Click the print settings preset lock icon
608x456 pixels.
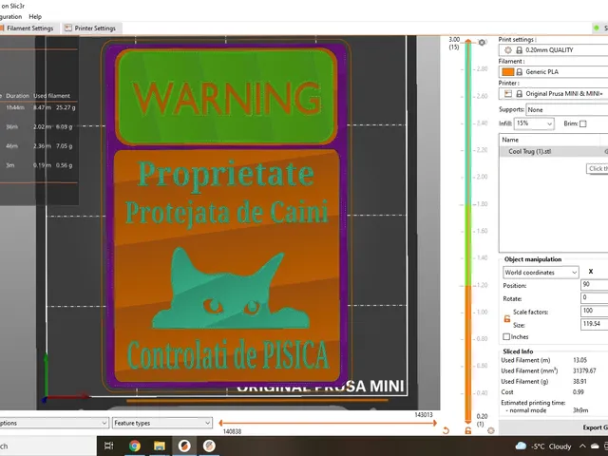pyautogui.click(x=519, y=50)
